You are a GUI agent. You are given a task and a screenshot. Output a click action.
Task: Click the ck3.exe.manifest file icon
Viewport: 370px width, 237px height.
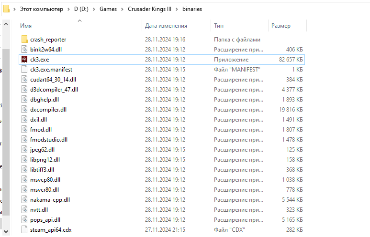(24, 69)
